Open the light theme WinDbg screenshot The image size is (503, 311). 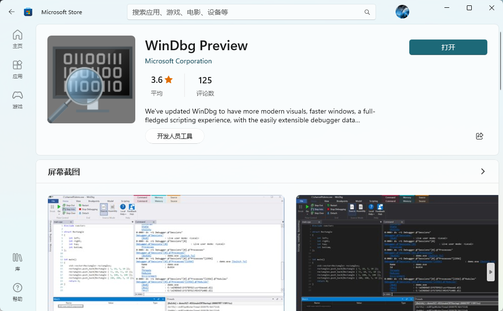(x=166, y=253)
